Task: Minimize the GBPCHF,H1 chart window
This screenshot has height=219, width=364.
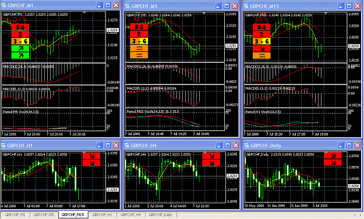Action: 100,146
